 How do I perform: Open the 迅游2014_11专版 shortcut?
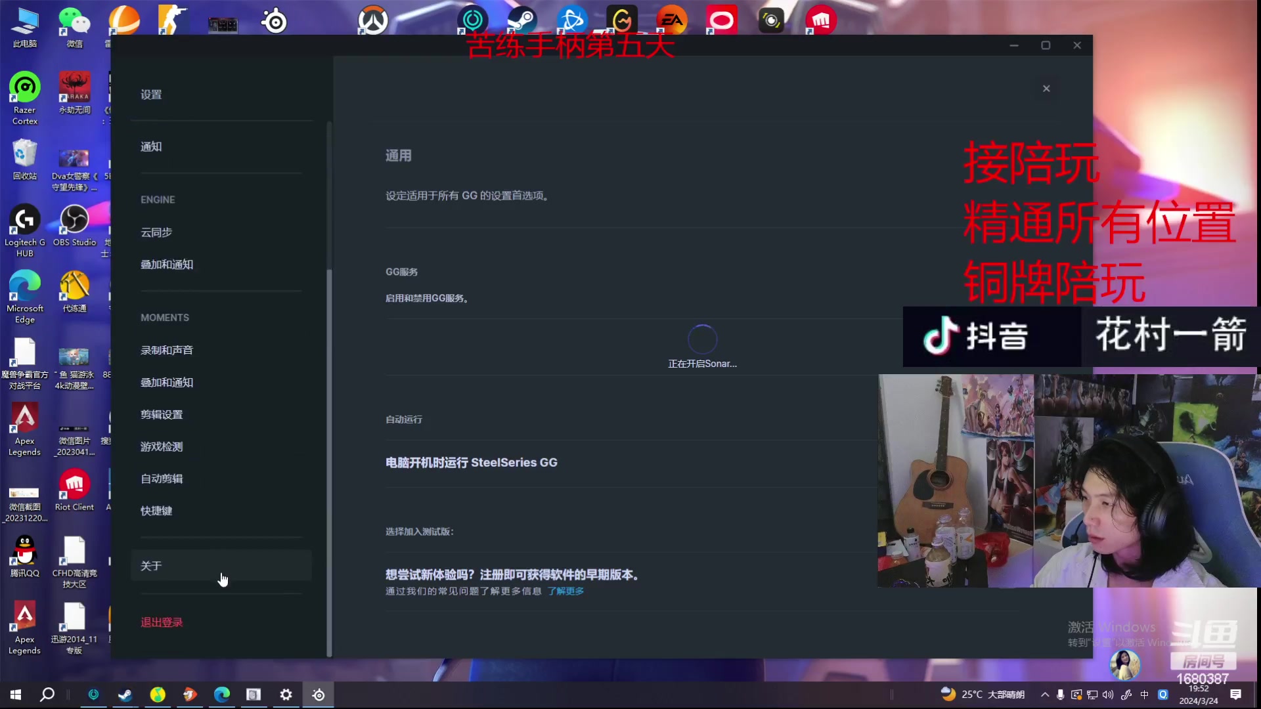(x=74, y=628)
